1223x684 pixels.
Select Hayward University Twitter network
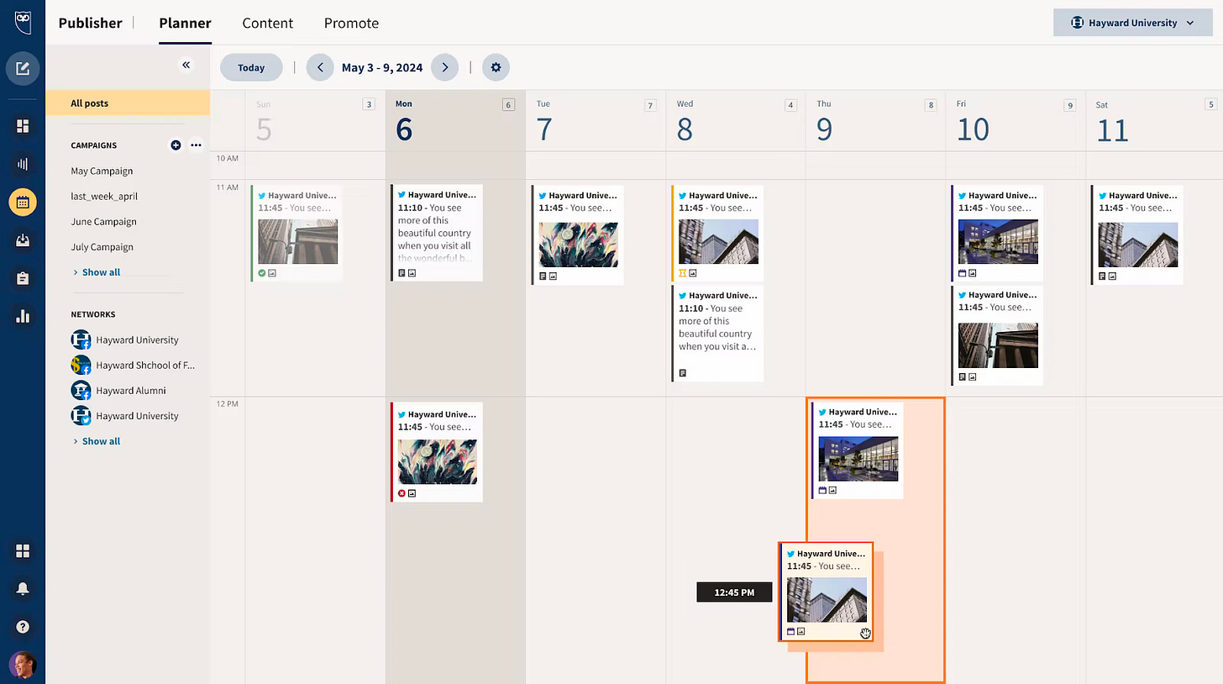(124, 416)
